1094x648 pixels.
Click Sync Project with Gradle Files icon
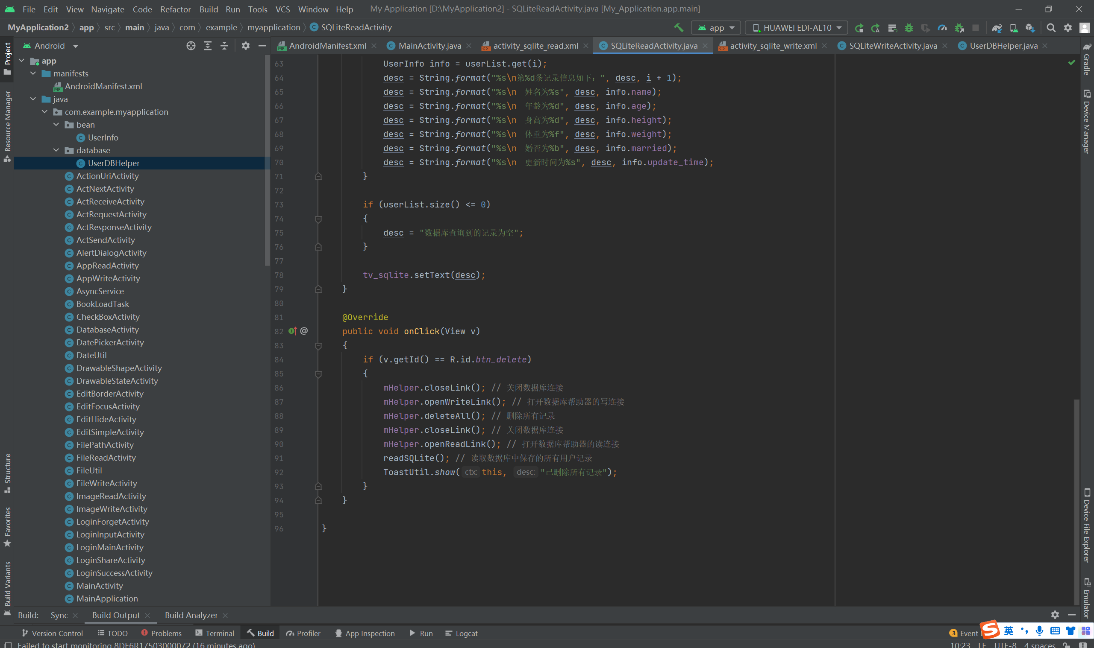pyautogui.click(x=997, y=27)
